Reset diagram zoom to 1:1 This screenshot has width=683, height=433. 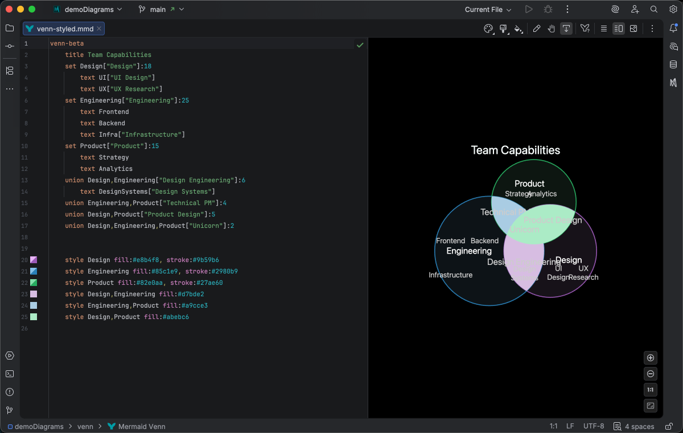coord(651,390)
